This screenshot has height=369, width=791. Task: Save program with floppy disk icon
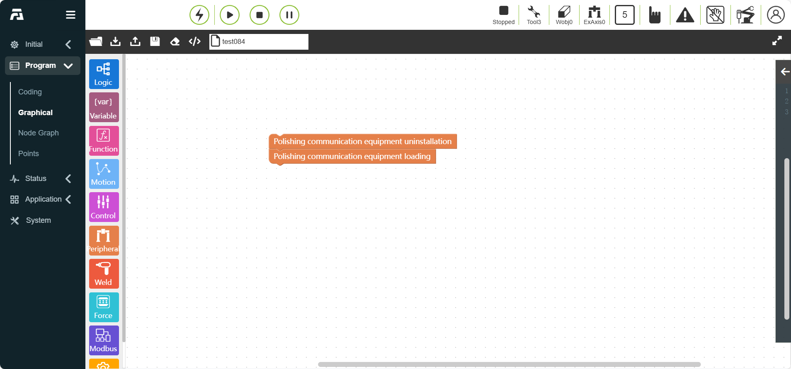pos(155,41)
